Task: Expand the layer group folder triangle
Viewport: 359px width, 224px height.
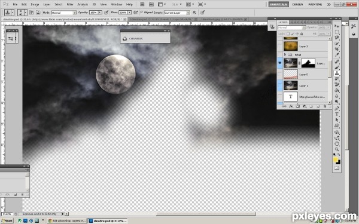Action: [x=285, y=54]
